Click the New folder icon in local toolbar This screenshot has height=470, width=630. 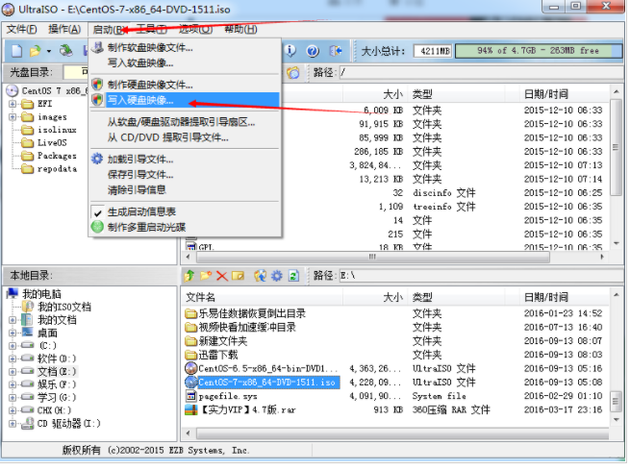206,276
